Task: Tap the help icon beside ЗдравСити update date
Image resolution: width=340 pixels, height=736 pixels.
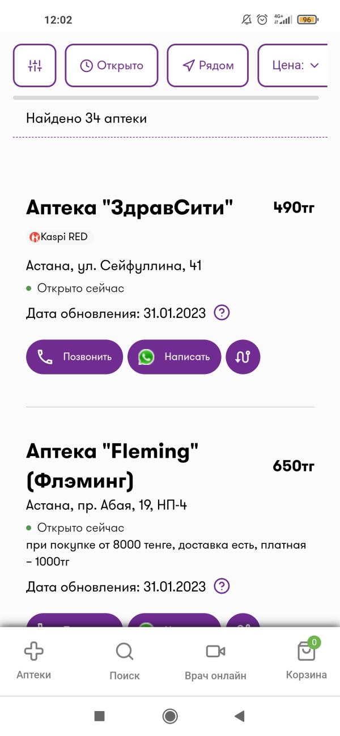Action: (x=222, y=313)
